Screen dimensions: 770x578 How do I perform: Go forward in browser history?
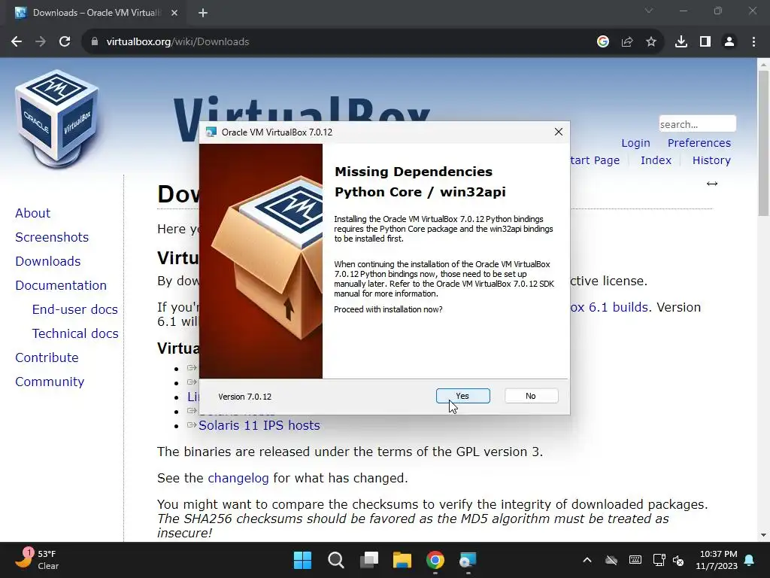41,42
